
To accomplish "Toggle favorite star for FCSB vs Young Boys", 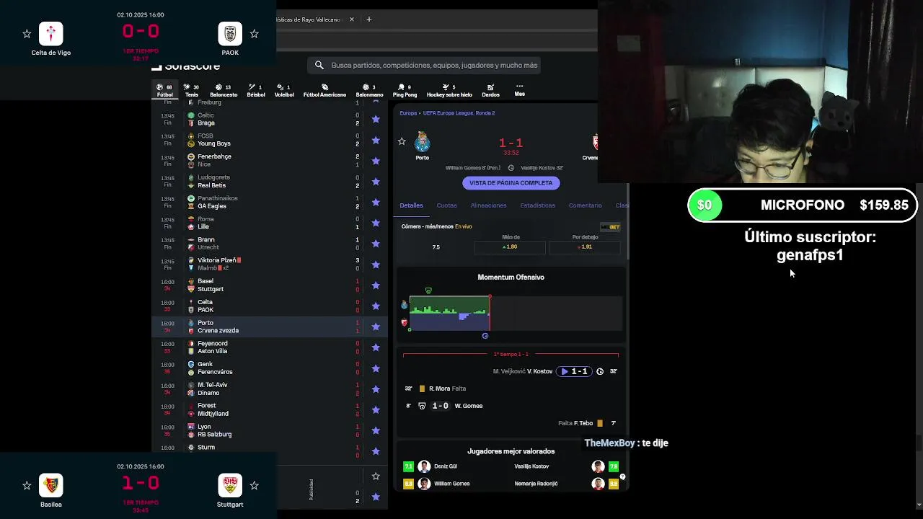I will [376, 140].
